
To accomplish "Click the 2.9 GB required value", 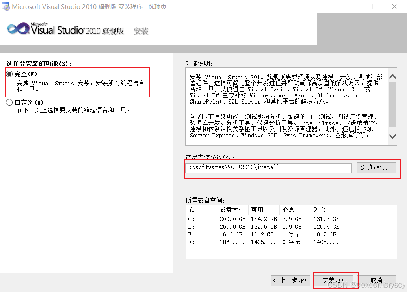I will tap(292, 219).
